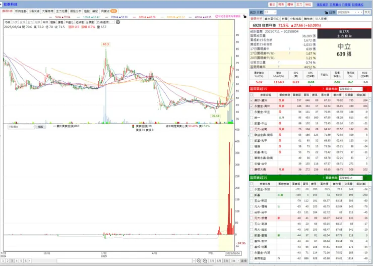
Task: Switch to the 即時走勢 tab
Action: point(21,11)
